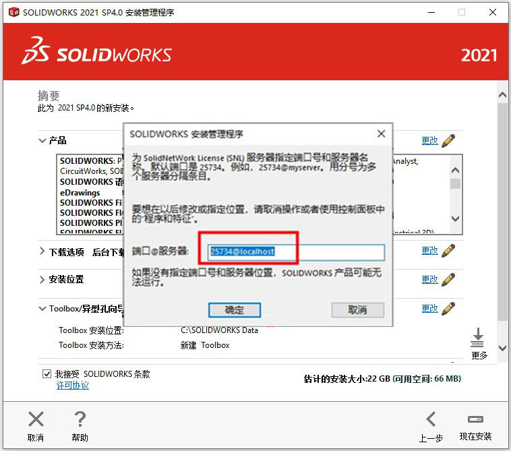Click the 新建 Toolbox value text
The width and height of the screenshot is (511, 451).
pyautogui.click(x=205, y=345)
